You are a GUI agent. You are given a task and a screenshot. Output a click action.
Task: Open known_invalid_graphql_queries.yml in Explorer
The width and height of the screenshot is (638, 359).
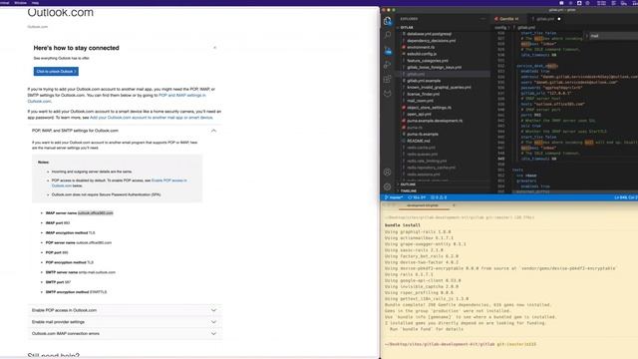click(x=439, y=87)
